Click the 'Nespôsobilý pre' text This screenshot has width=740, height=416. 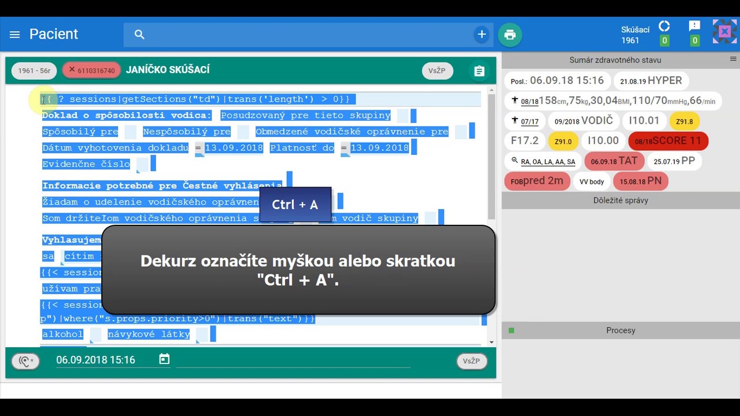click(187, 132)
